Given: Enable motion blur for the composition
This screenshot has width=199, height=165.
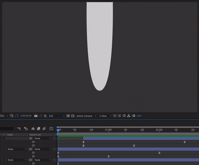Looking at the screenshot, I should [44, 128].
